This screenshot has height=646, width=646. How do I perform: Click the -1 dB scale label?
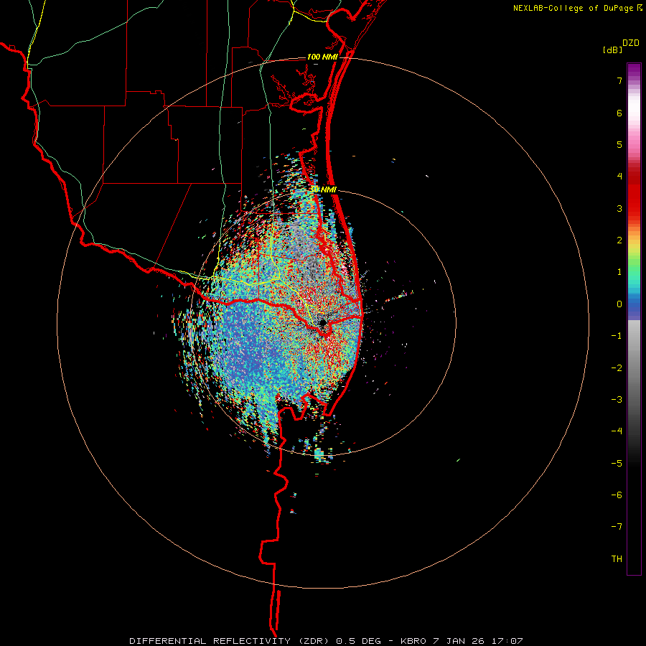coord(617,336)
